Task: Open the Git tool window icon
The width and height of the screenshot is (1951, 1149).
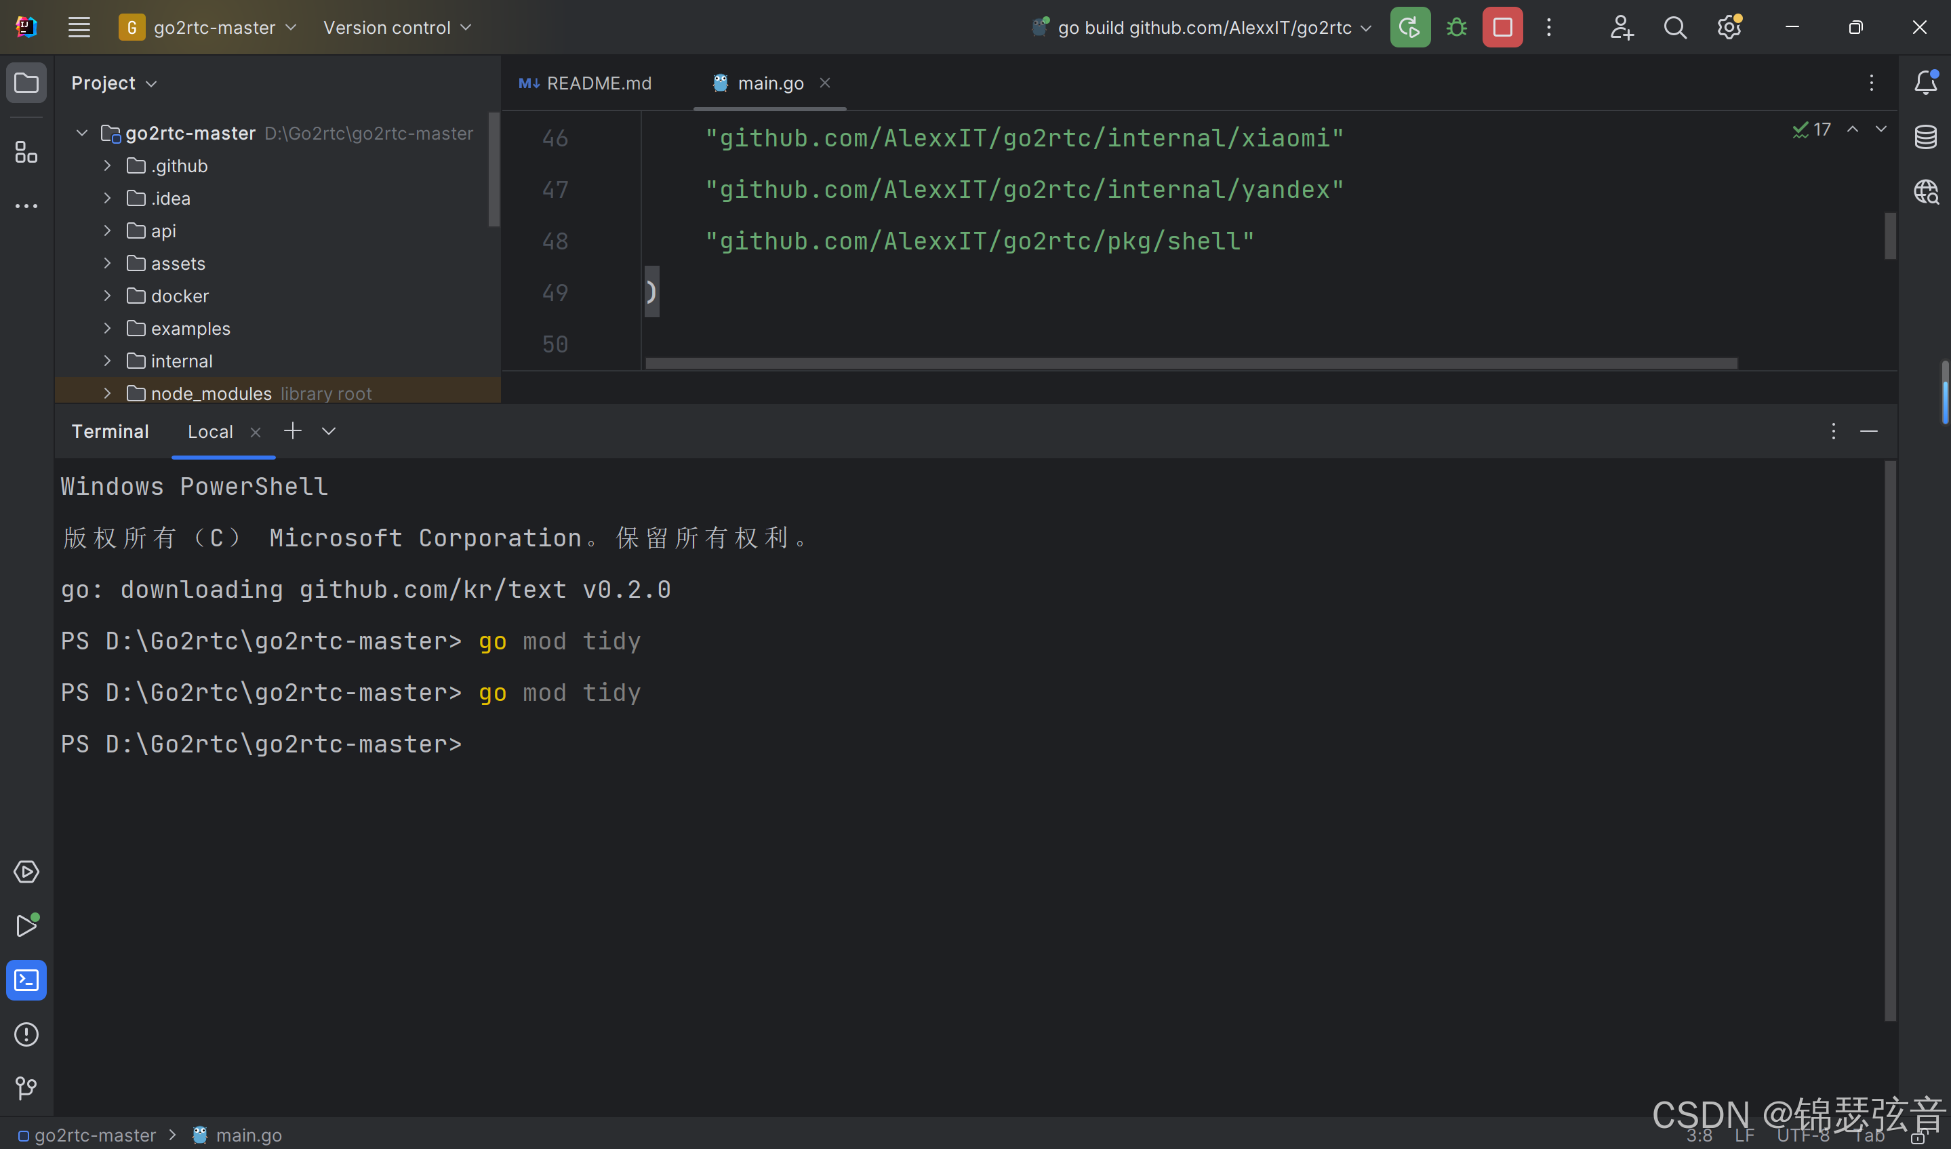Action: click(26, 1088)
